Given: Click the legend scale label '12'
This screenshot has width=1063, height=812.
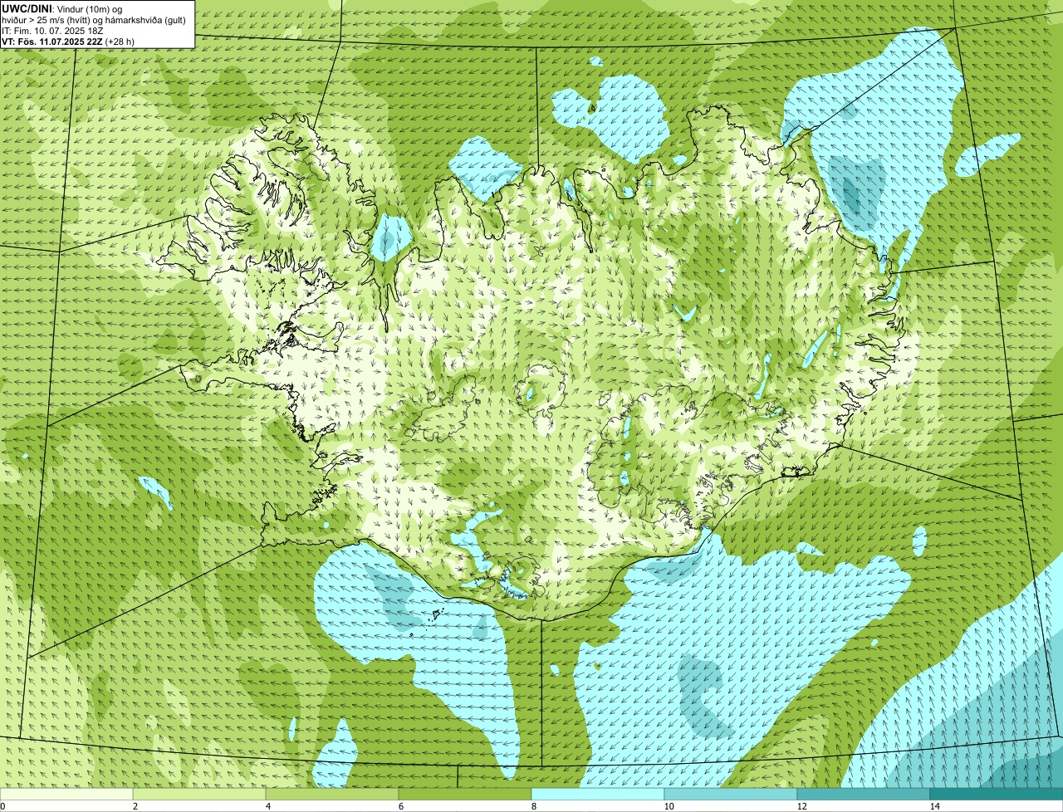Looking at the screenshot, I should [x=801, y=806].
